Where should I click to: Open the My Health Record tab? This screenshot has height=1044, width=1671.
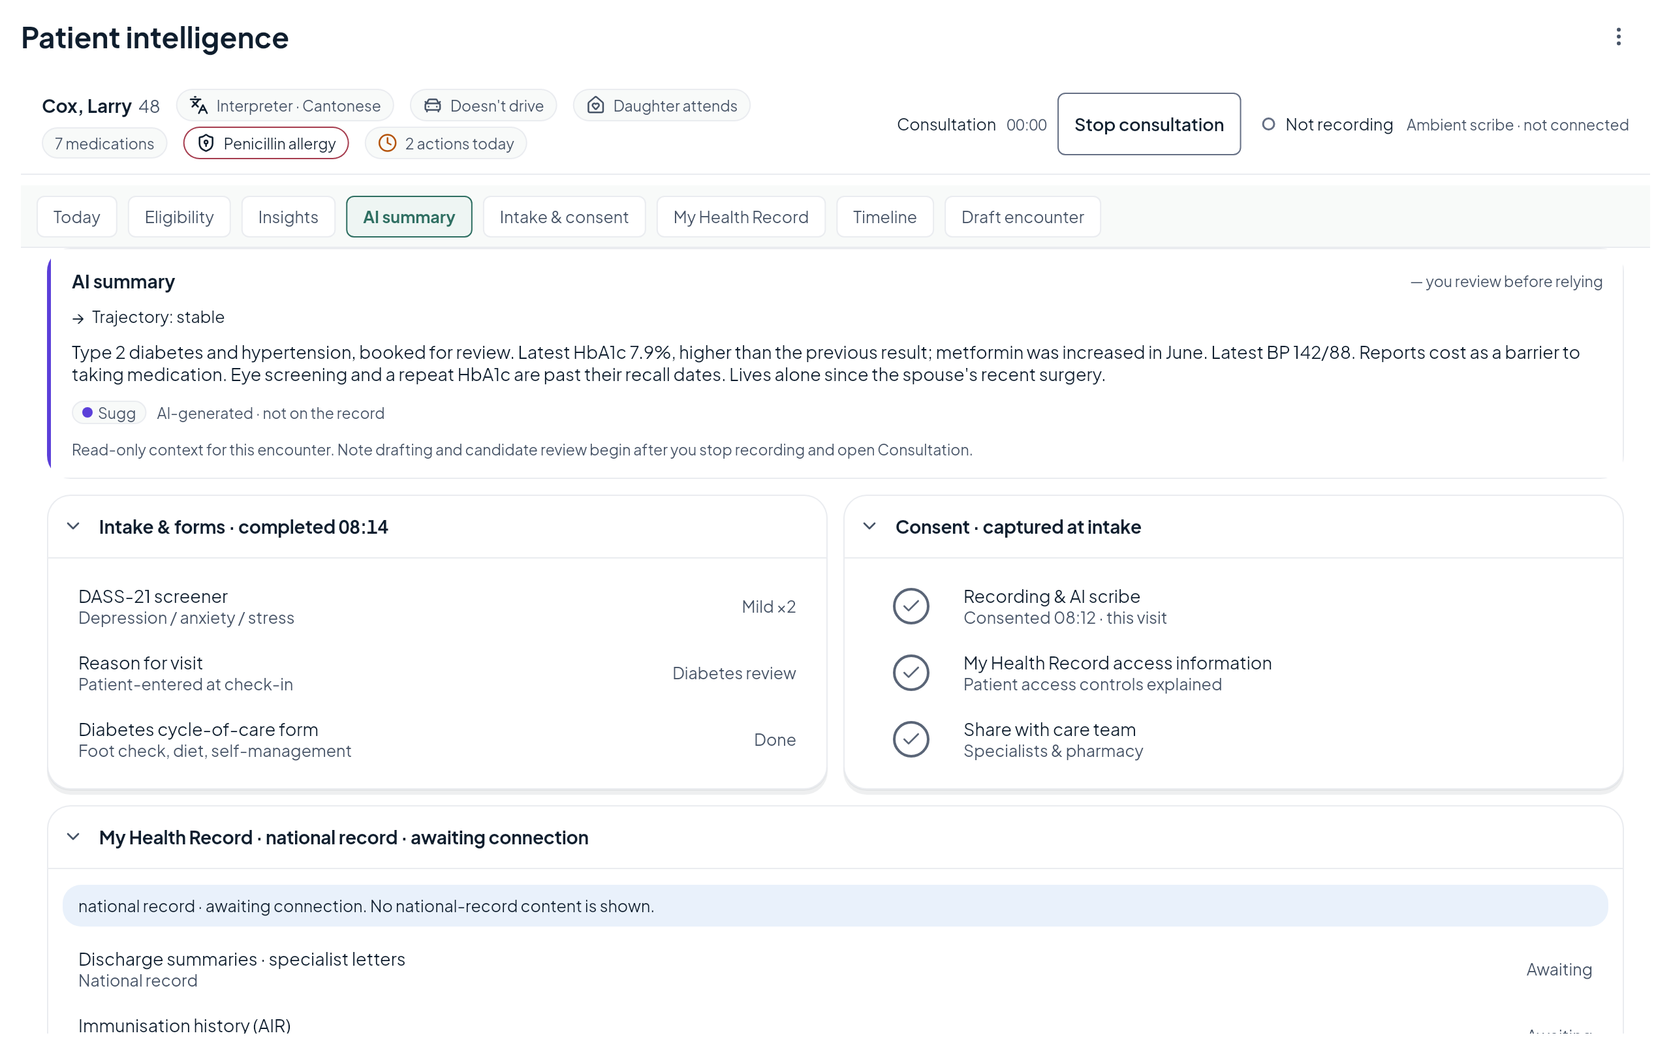pyautogui.click(x=740, y=217)
